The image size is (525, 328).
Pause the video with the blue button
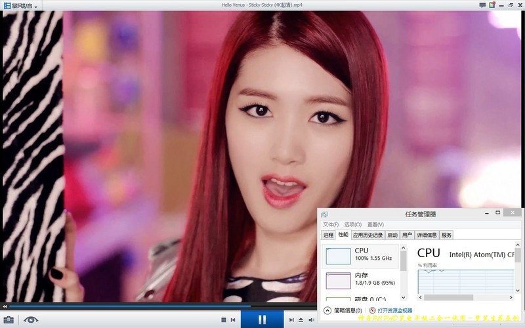pos(262,319)
